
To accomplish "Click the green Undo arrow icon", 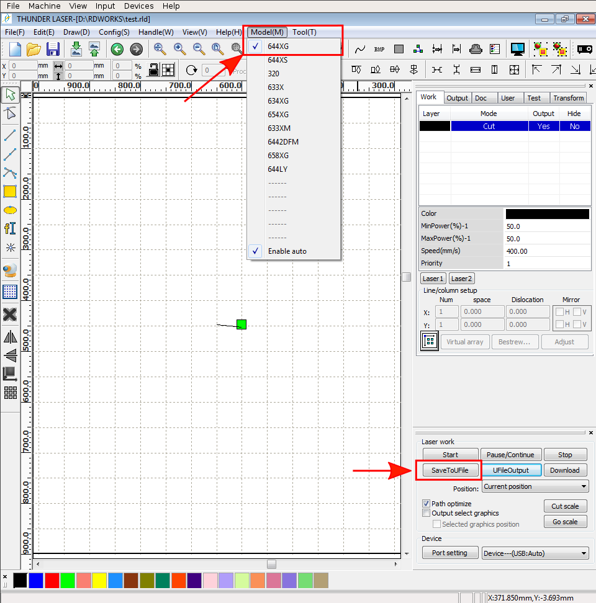I will pos(117,49).
